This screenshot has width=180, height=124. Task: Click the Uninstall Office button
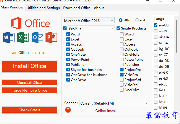[30, 82]
